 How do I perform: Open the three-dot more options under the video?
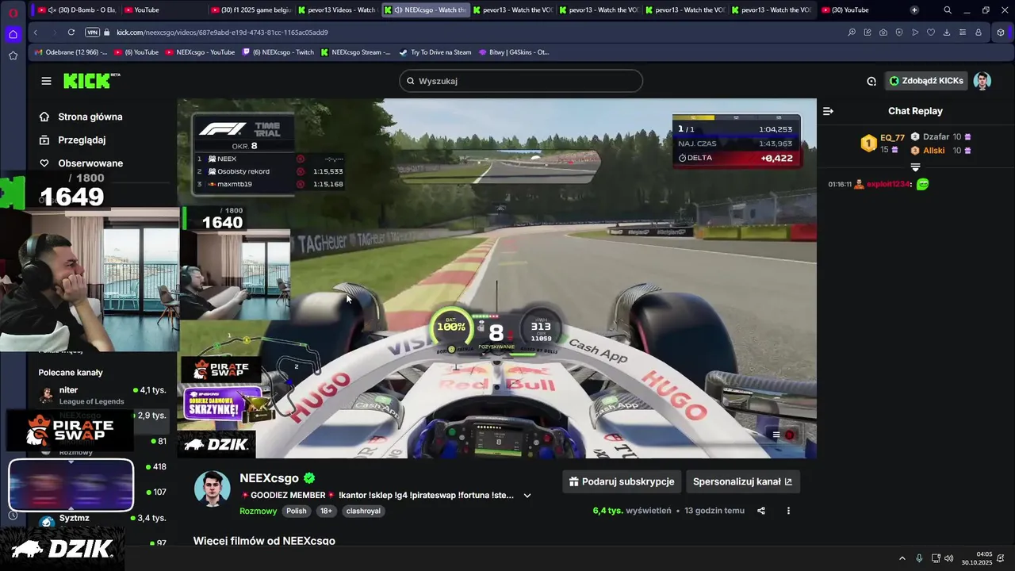tap(788, 511)
